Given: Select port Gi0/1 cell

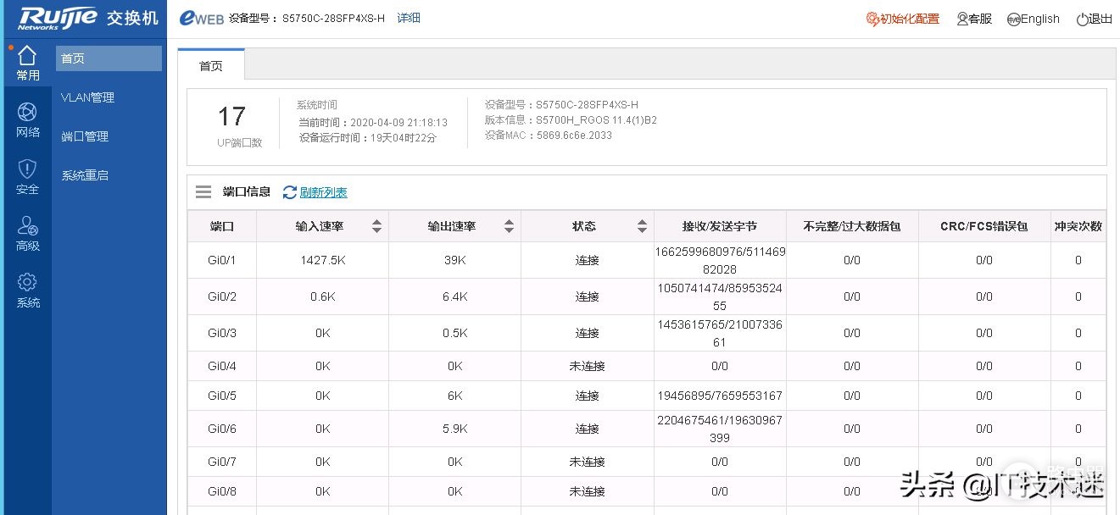Looking at the screenshot, I should [222, 260].
